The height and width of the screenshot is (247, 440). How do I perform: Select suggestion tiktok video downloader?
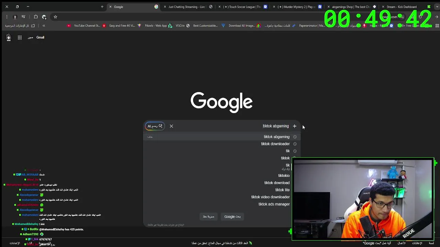click(x=271, y=197)
